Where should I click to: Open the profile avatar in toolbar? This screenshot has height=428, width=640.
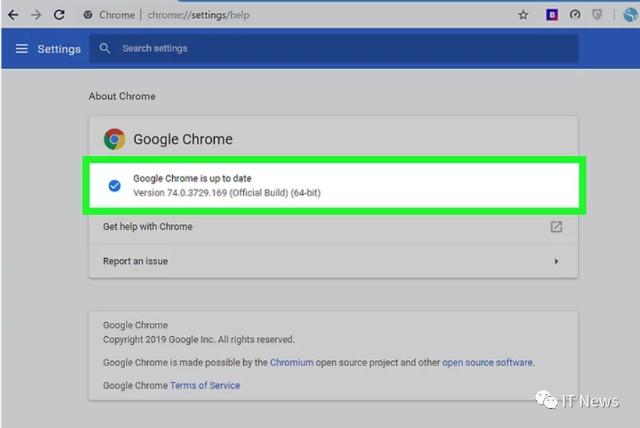[630, 15]
